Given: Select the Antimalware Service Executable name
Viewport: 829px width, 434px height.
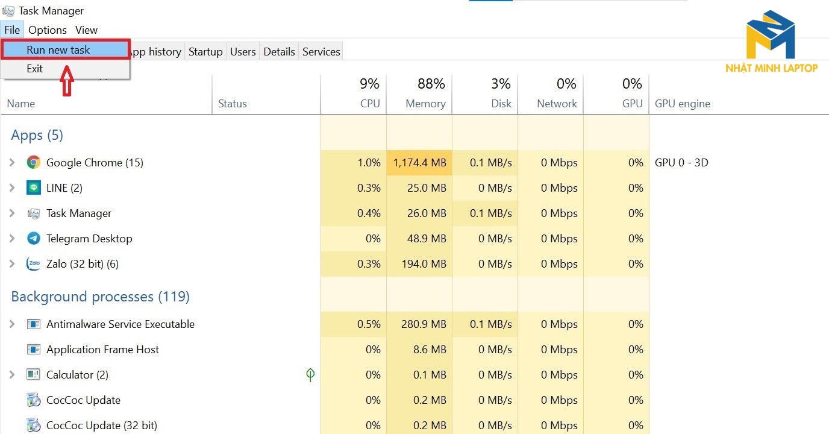Looking at the screenshot, I should 120,324.
